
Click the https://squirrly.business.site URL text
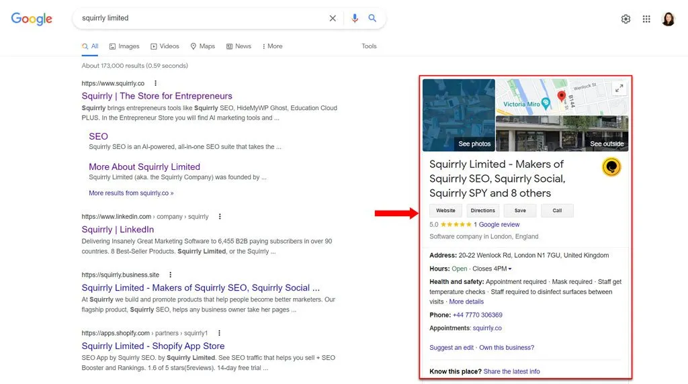120,275
